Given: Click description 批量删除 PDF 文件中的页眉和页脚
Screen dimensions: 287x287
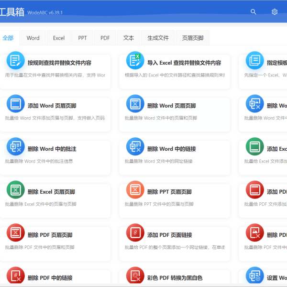Looking at the screenshot, I should click(40, 247).
